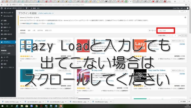Screen dimensions: 191x108
Task: Expand options for second seo-441400 jpg download
Action: (x=66, y=102)
